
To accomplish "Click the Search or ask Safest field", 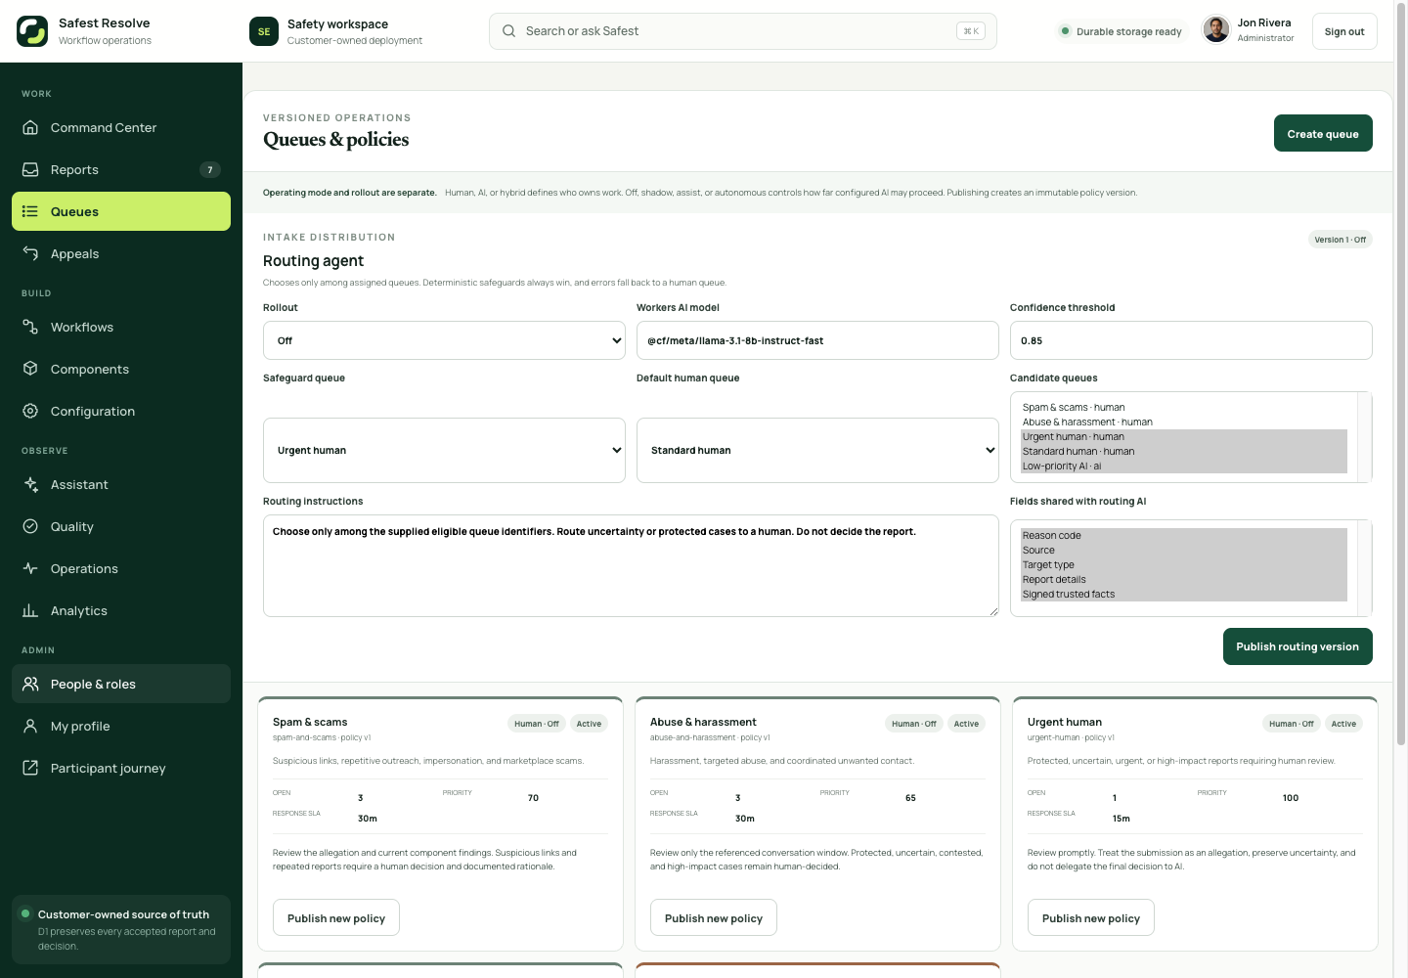I will click(743, 31).
